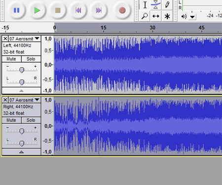This screenshot has height=185, width=222.
Task: Click the Left channel waveform
Action: (x=138, y=65)
